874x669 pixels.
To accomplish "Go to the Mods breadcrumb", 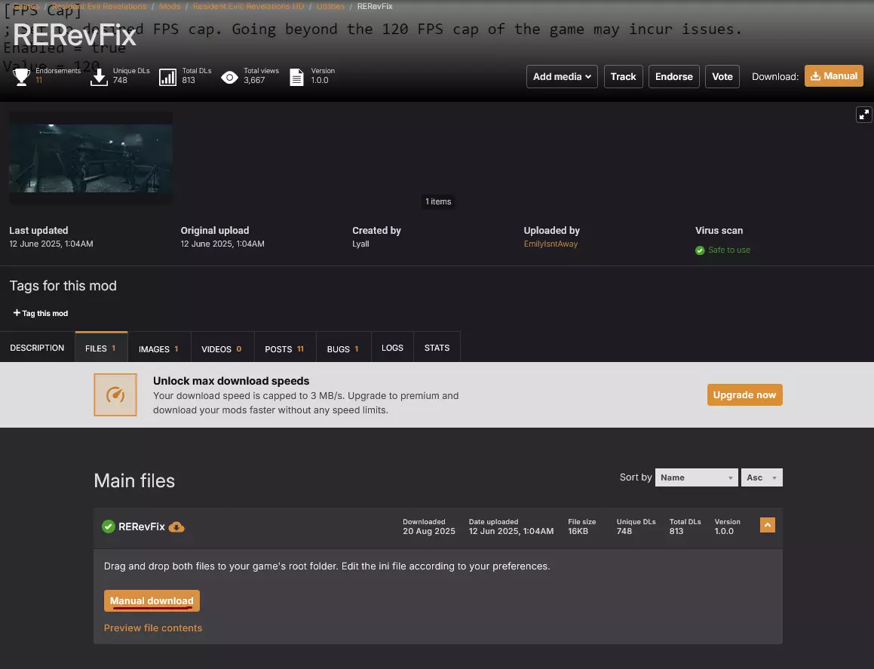I will pos(170,6).
